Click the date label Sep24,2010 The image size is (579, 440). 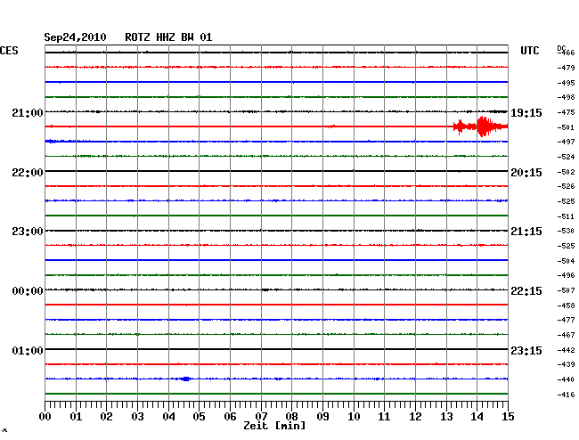pyautogui.click(x=75, y=37)
